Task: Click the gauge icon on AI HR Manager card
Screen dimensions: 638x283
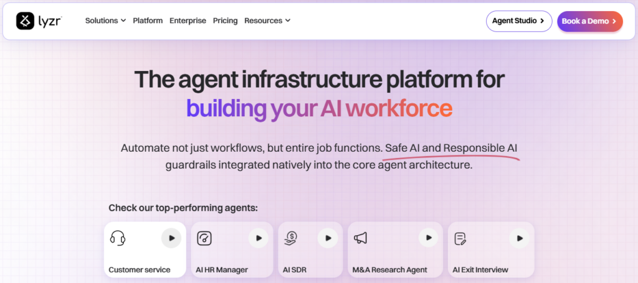Action: [204, 238]
